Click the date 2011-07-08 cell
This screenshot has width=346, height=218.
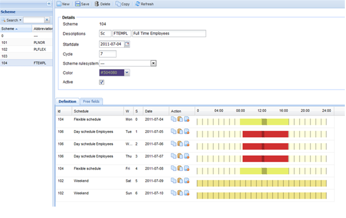point(154,168)
